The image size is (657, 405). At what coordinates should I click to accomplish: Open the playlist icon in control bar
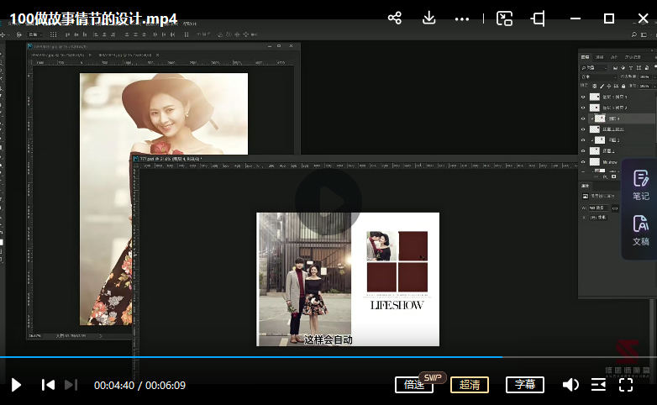click(598, 385)
